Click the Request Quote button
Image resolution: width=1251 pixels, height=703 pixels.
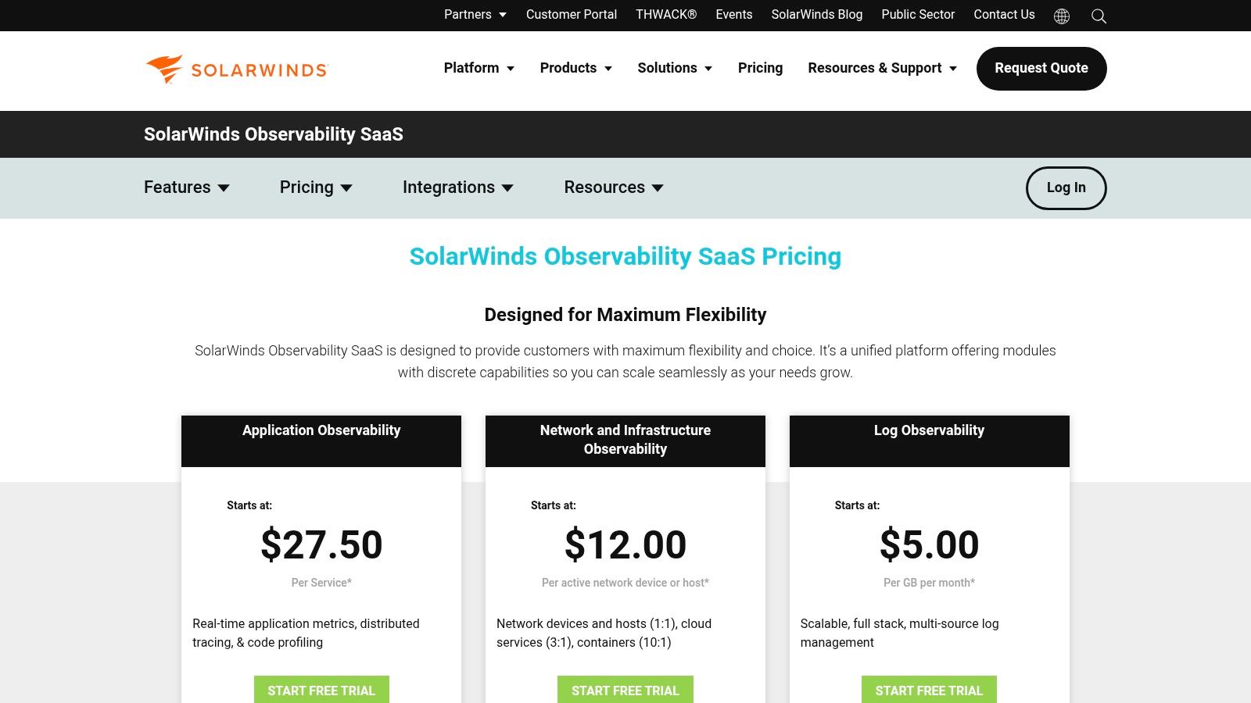[1041, 68]
